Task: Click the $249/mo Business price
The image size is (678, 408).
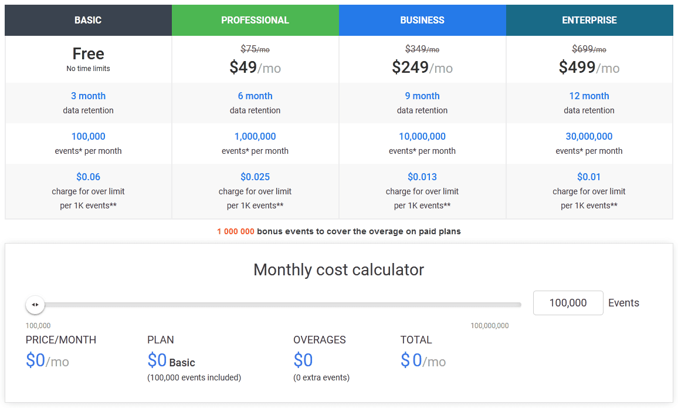Action: (422, 68)
